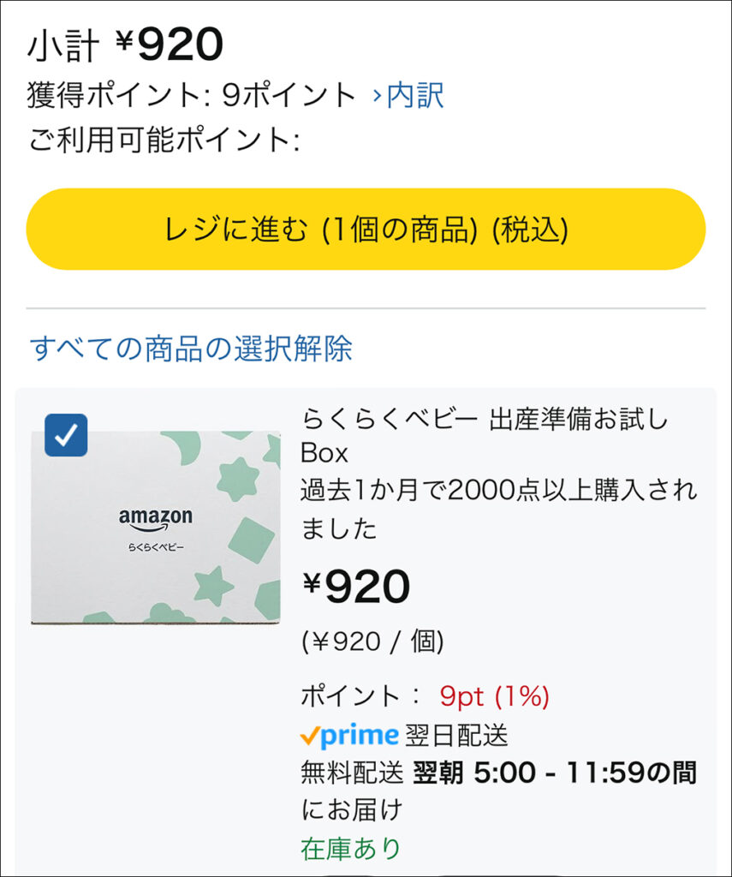Click the green 在庫あり stock status
732x877 pixels.
(351, 848)
